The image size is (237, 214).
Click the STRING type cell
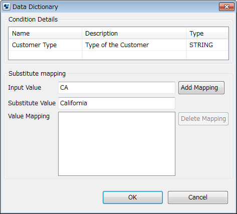(207, 45)
